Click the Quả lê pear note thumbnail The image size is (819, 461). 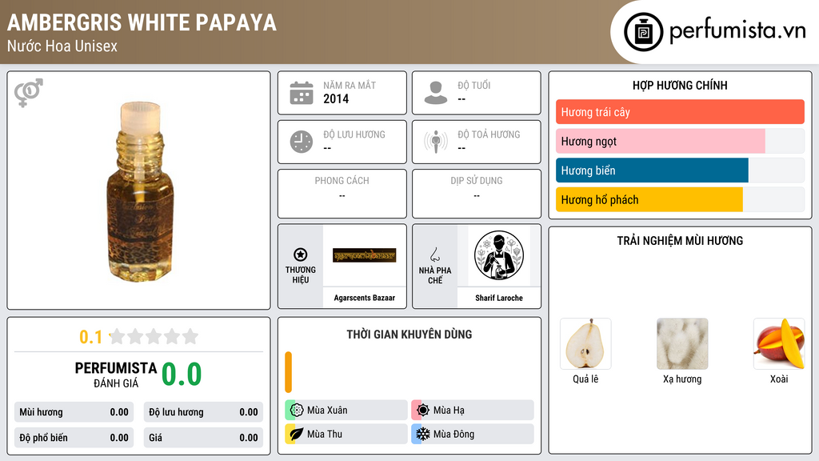(585, 344)
